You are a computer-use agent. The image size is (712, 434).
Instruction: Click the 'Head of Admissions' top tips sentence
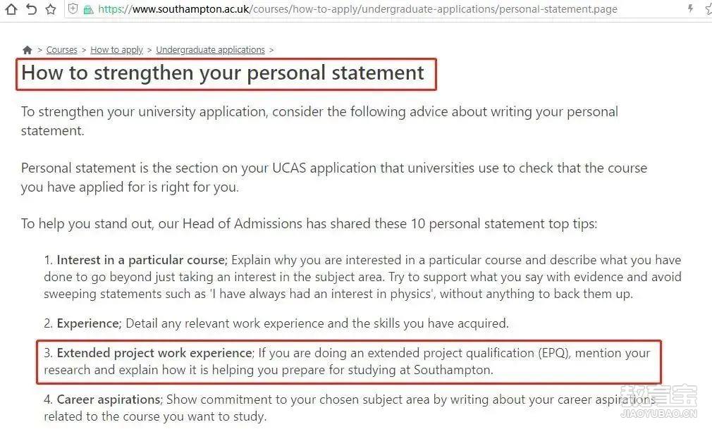(309, 224)
